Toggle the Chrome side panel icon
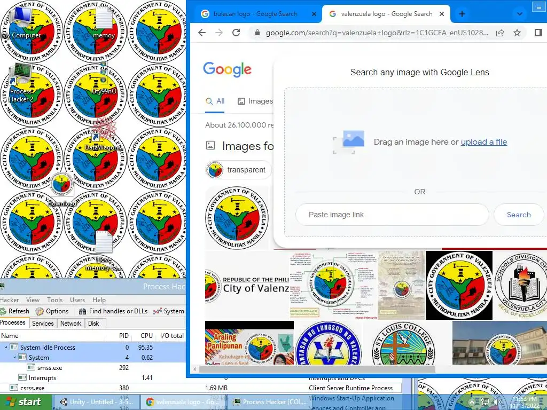Screen dimensions: 547x410 pyautogui.click(x=538, y=33)
